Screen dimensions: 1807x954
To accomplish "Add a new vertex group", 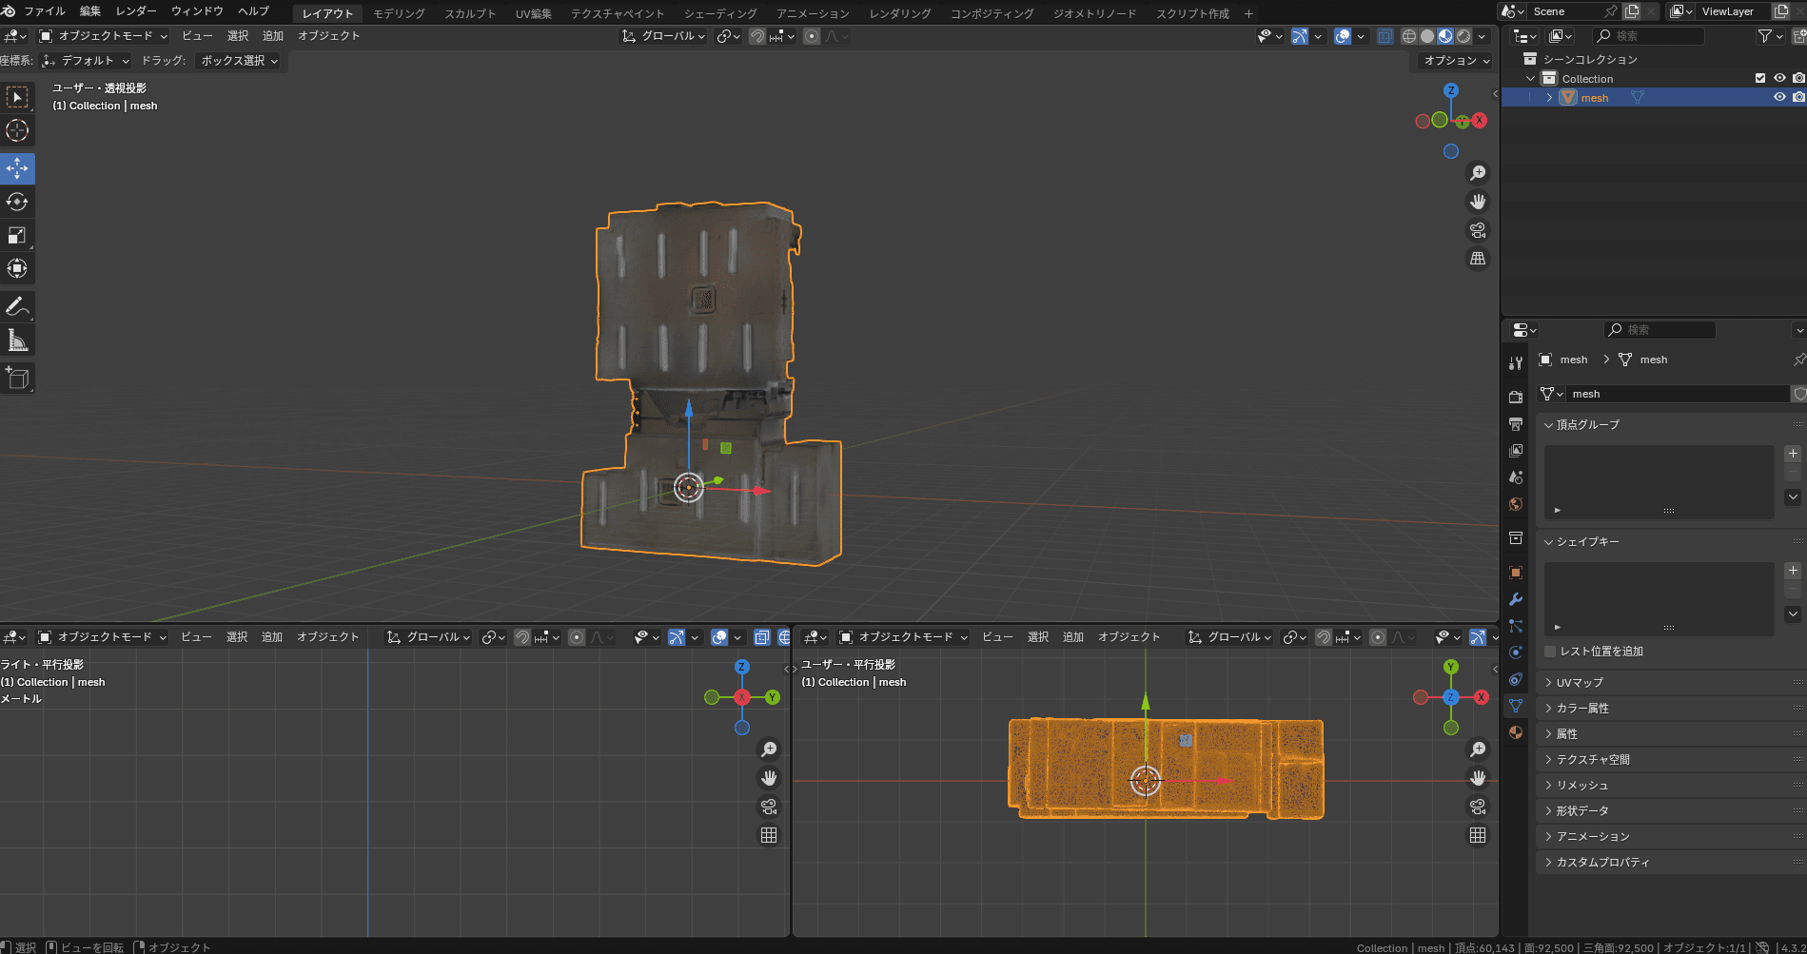I will [1793, 454].
